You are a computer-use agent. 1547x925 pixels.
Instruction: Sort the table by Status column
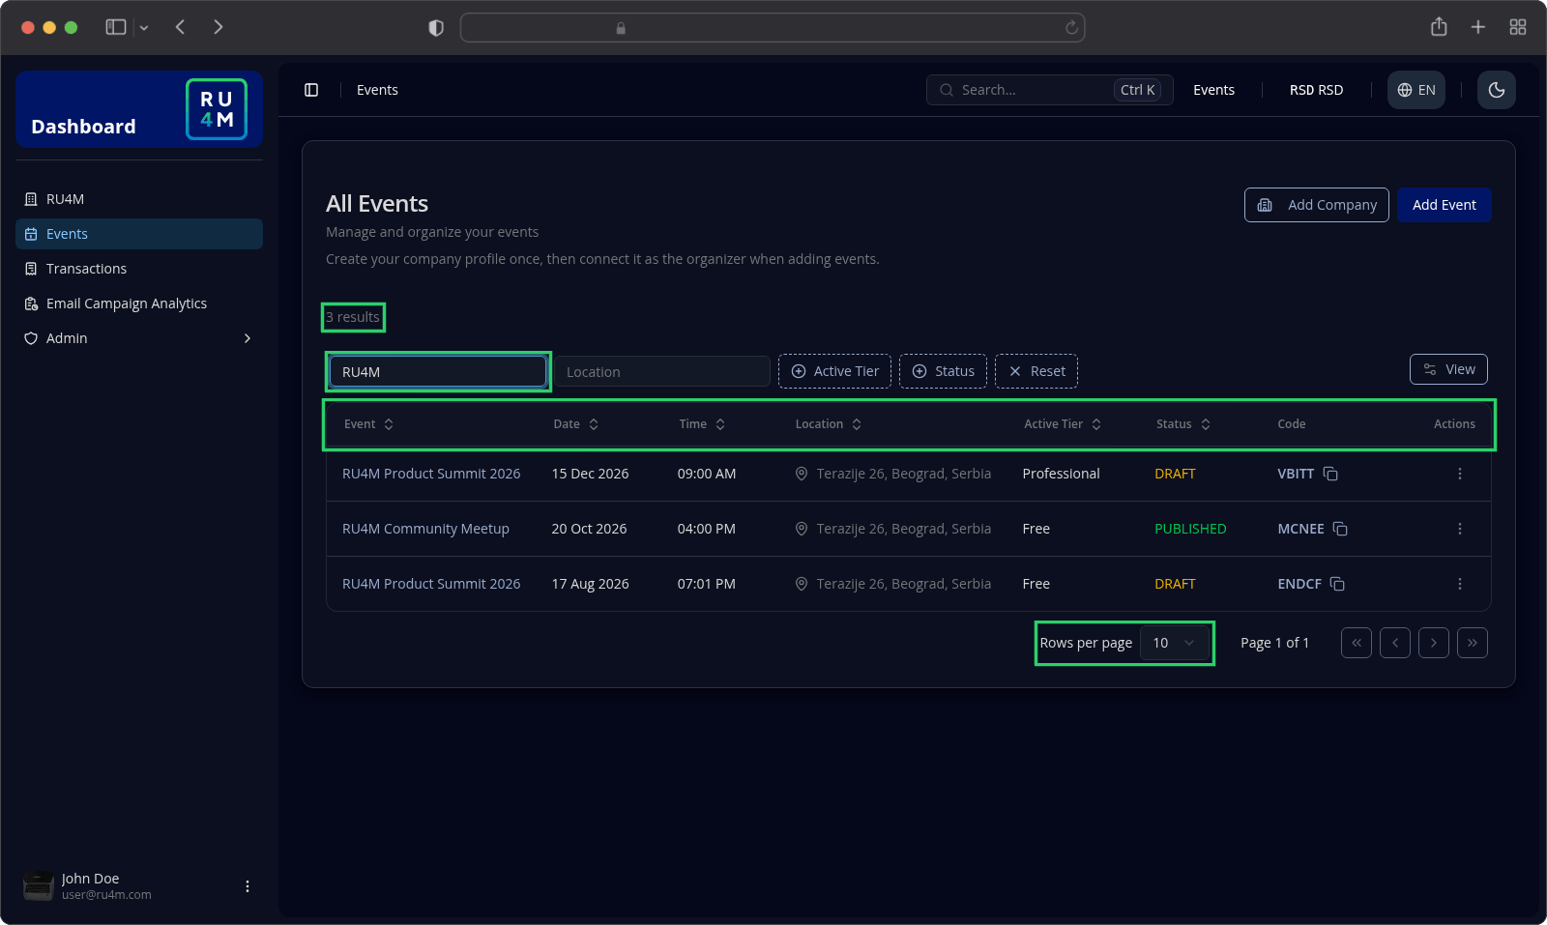[1183, 424]
